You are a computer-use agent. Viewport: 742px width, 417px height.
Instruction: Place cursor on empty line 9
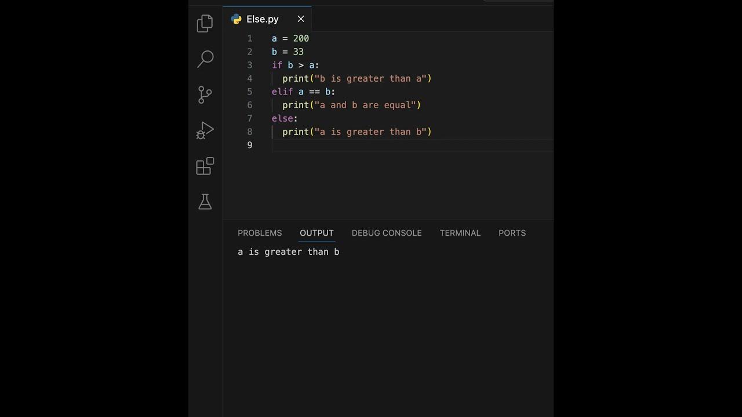point(348,145)
